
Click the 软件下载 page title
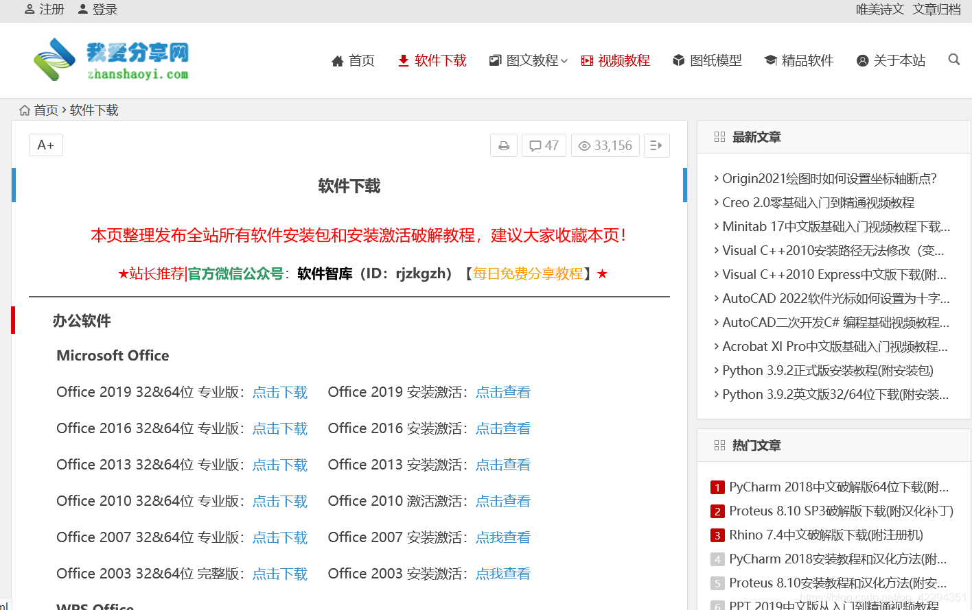[x=349, y=186]
